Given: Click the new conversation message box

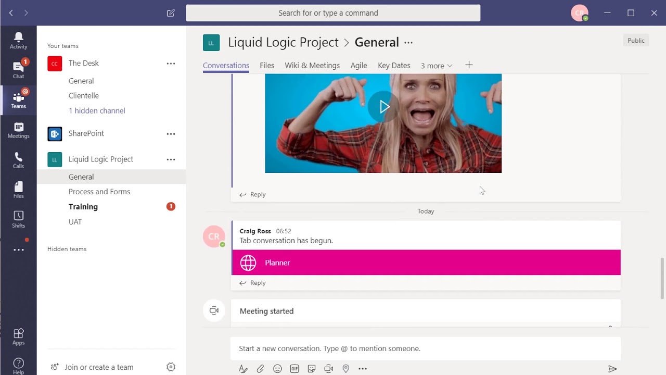Looking at the screenshot, I should [x=426, y=348].
